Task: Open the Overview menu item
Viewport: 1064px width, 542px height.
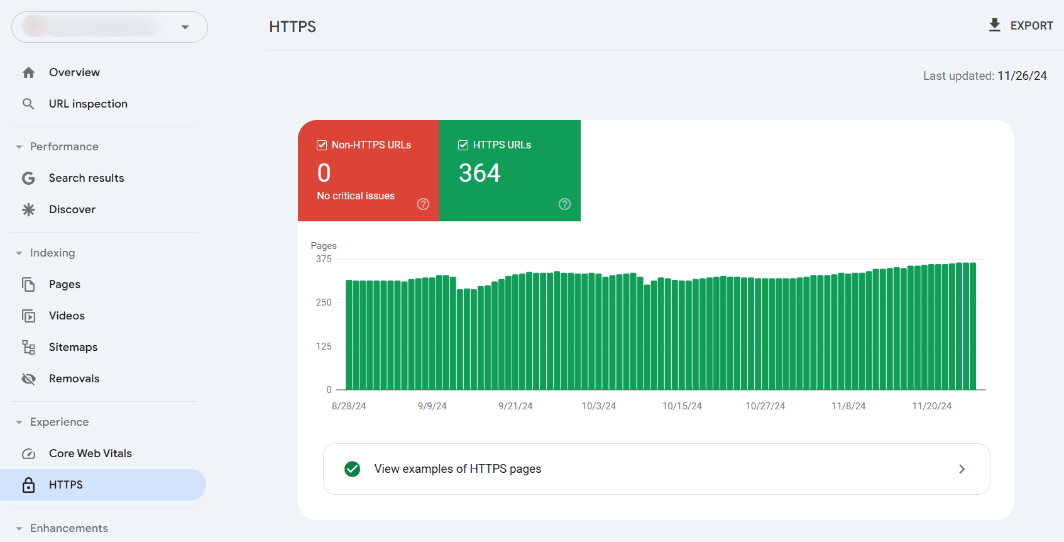Action: click(x=103, y=72)
